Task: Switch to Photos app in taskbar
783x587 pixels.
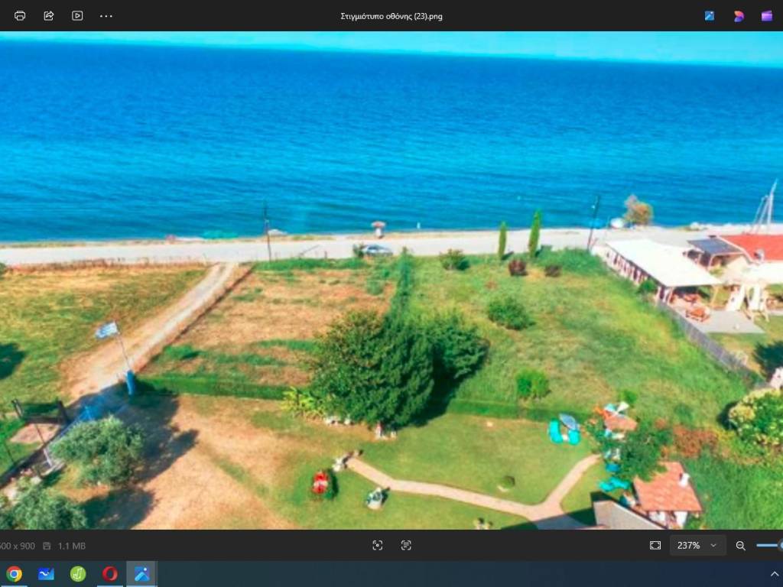Action: [141, 573]
